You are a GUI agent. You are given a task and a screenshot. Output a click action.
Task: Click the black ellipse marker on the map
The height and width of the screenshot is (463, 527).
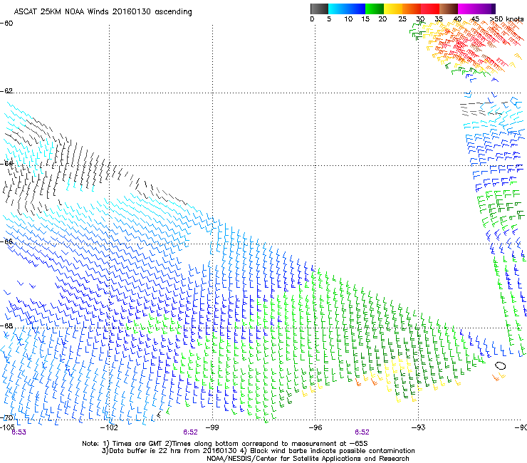[x=500, y=365]
